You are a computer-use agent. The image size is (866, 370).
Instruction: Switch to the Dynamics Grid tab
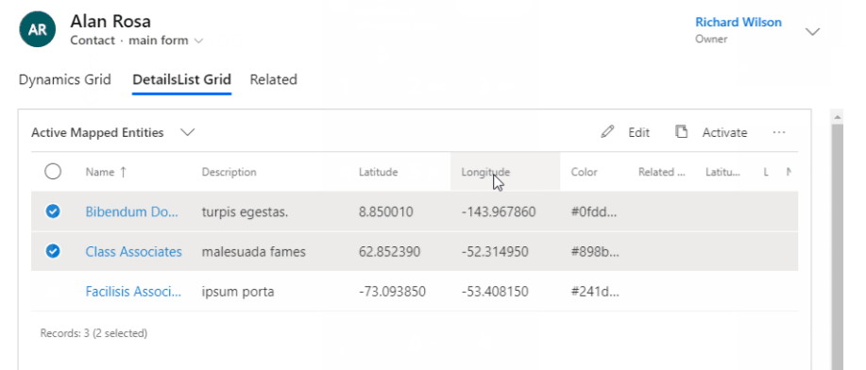pos(64,79)
